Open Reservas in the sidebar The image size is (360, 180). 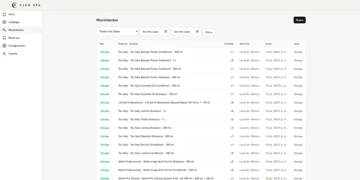(x=21, y=38)
